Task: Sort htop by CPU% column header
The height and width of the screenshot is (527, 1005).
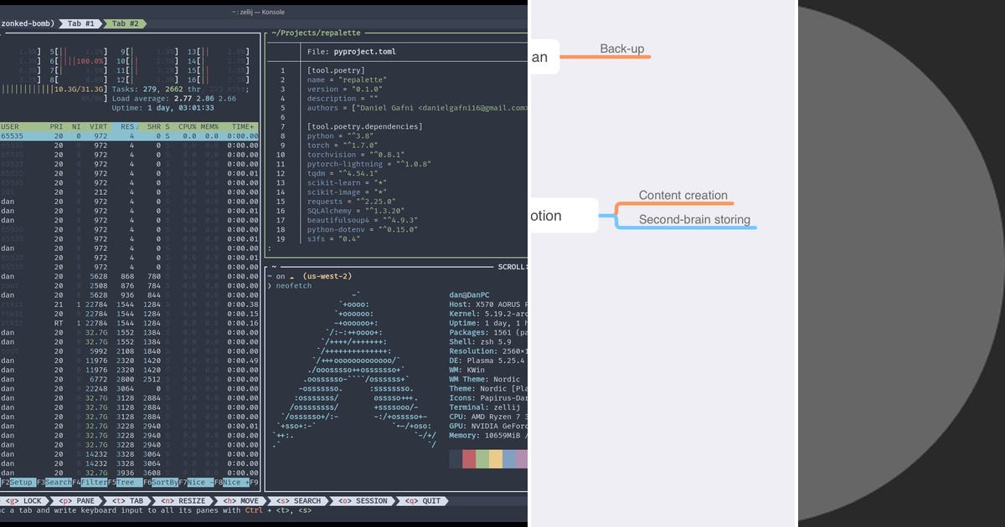Action: coord(188,127)
